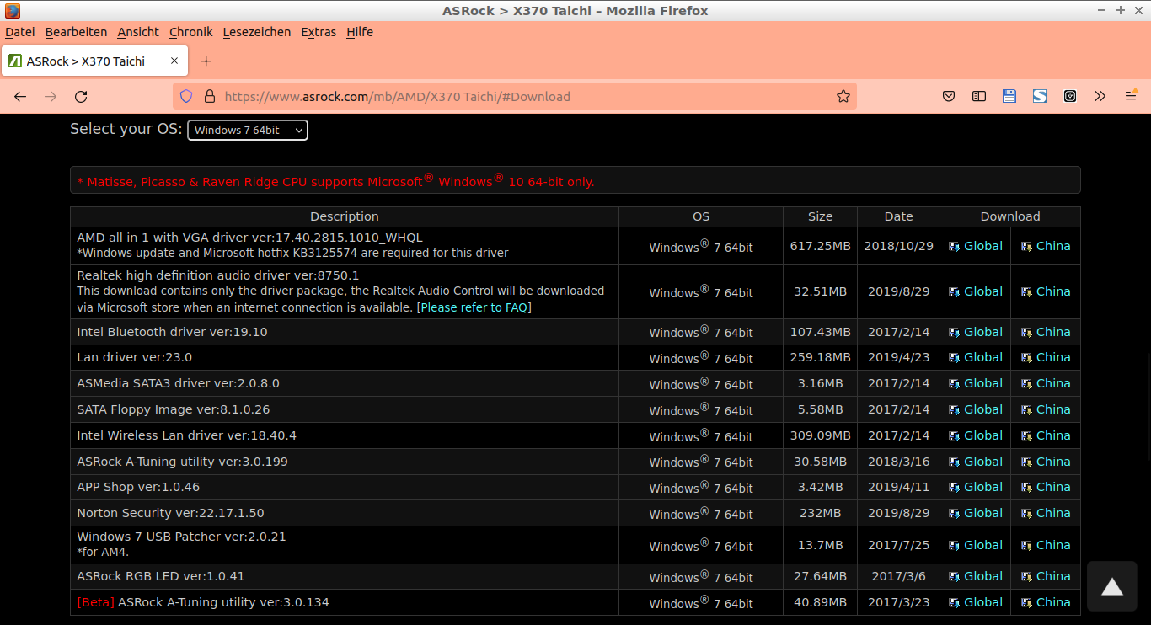Click the Size column header
Viewport: 1151px width, 625px height.
coord(820,216)
